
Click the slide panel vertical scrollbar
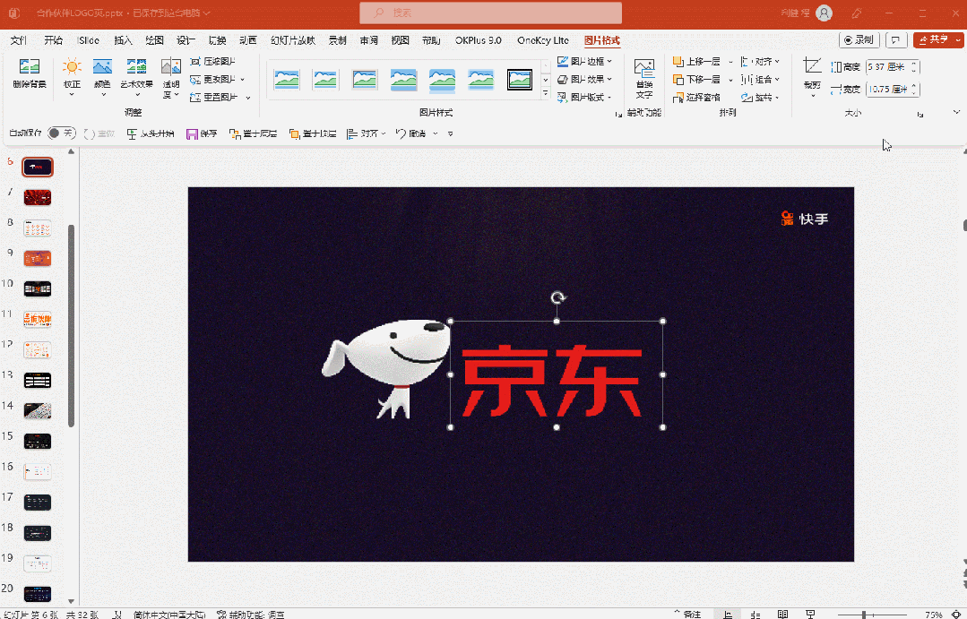point(71,325)
